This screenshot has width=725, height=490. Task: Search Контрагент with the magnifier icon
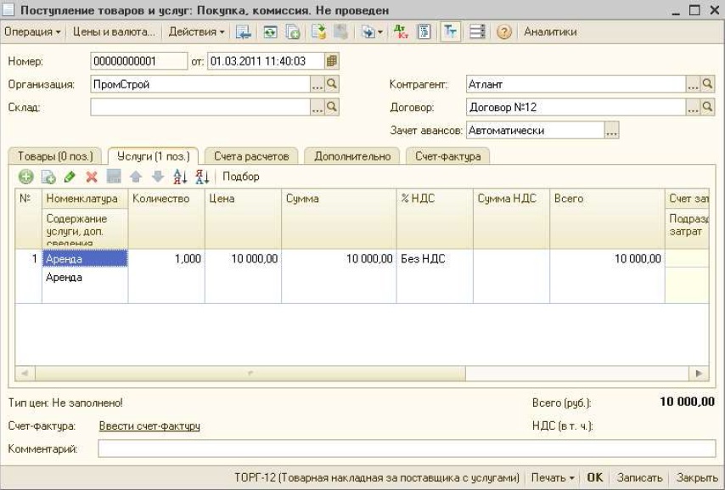[710, 84]
